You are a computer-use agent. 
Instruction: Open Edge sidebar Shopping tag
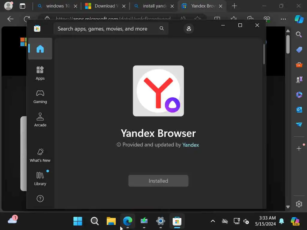click(299, 50)
